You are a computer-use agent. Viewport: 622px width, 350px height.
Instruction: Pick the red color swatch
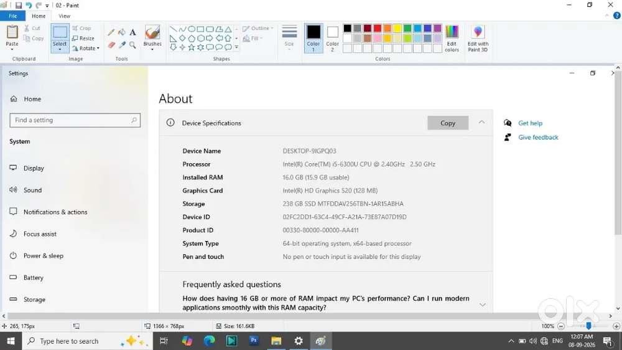pyautogui.click(x=378, y=28)
